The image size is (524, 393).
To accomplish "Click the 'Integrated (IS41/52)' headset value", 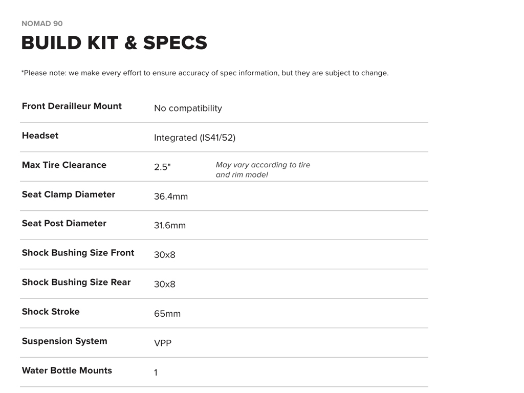I will pyautogui.click(x=194, y=138).
